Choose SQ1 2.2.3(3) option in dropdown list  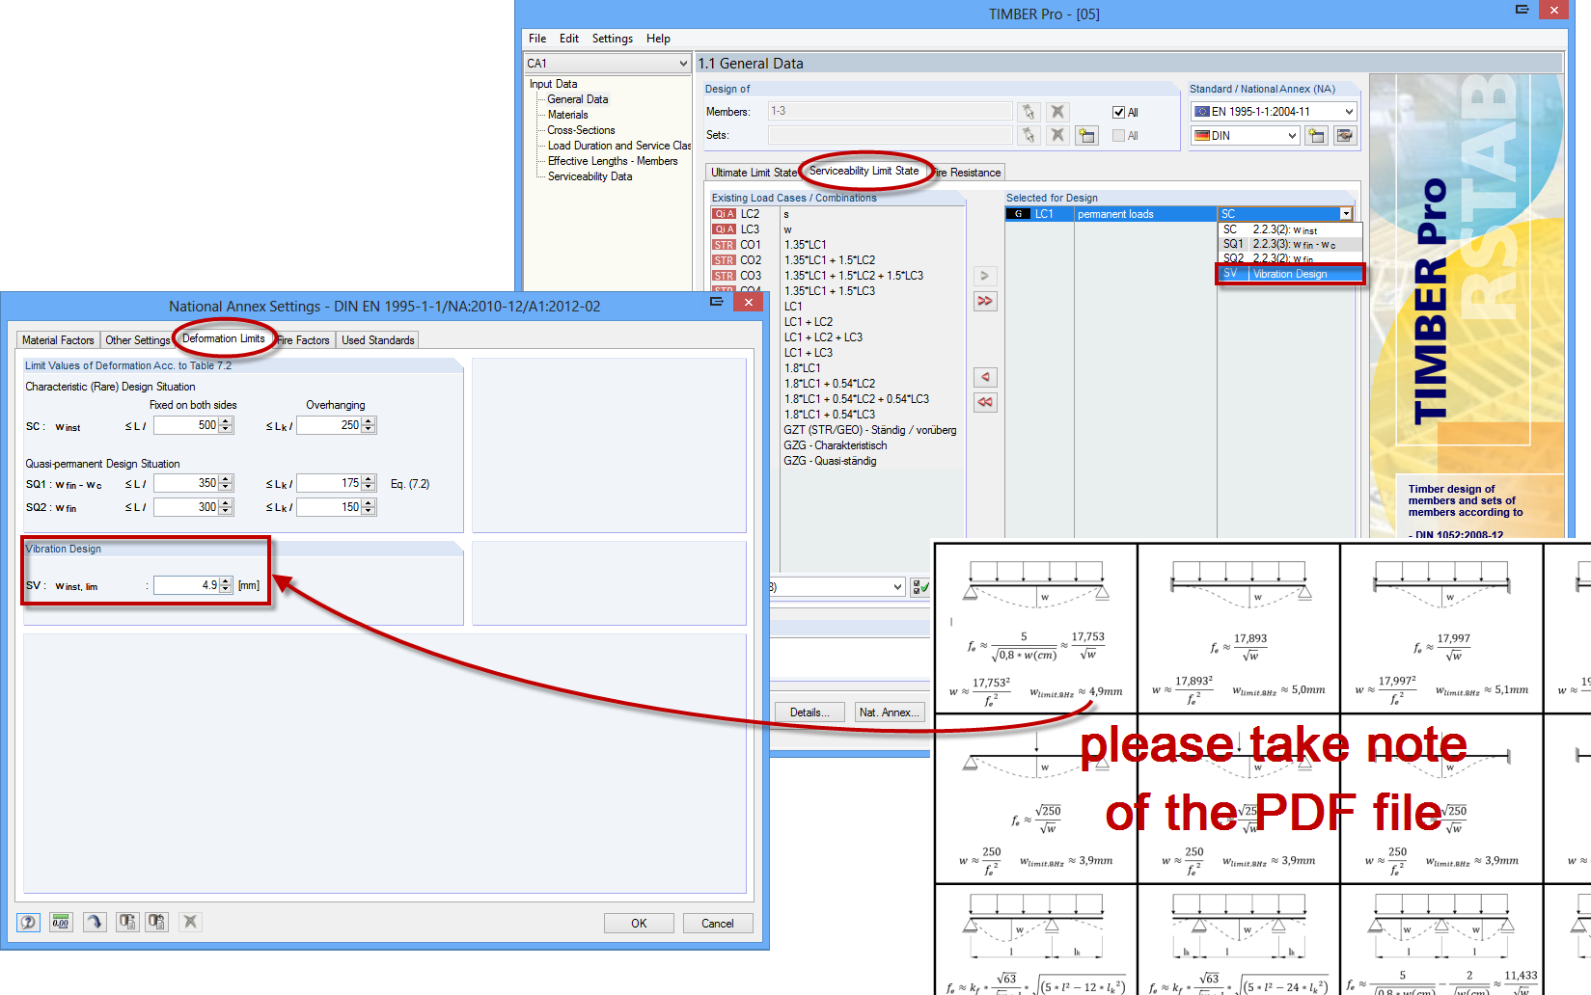coord(1290,245)
